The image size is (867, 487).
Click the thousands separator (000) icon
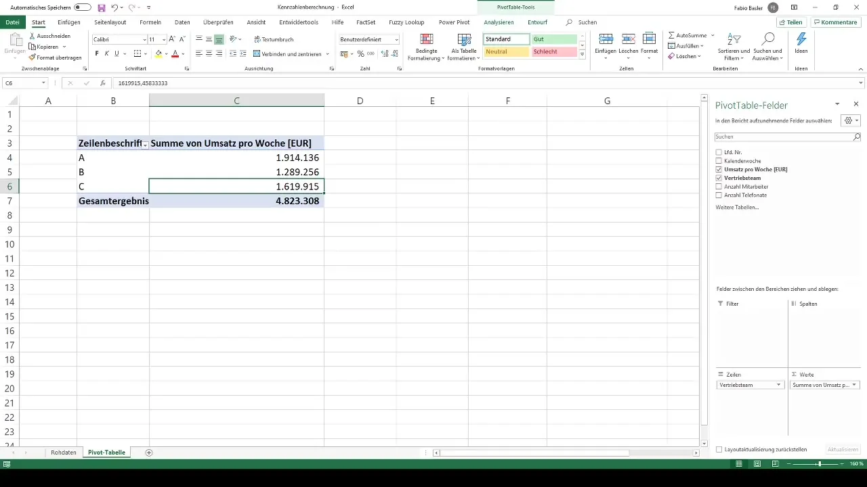point(371,53)
